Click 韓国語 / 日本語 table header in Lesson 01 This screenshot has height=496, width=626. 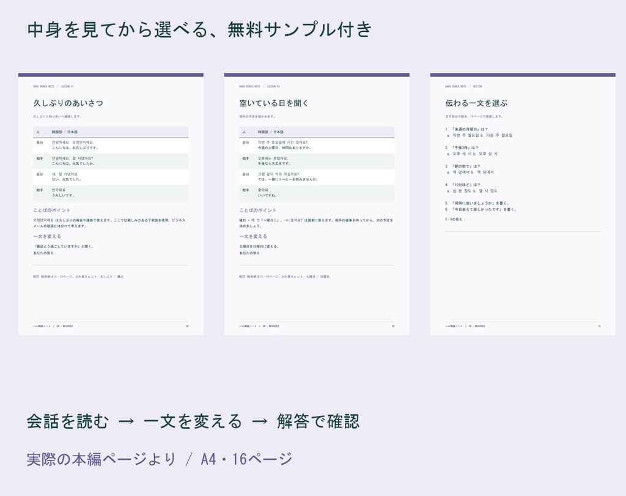coord(64,131)
